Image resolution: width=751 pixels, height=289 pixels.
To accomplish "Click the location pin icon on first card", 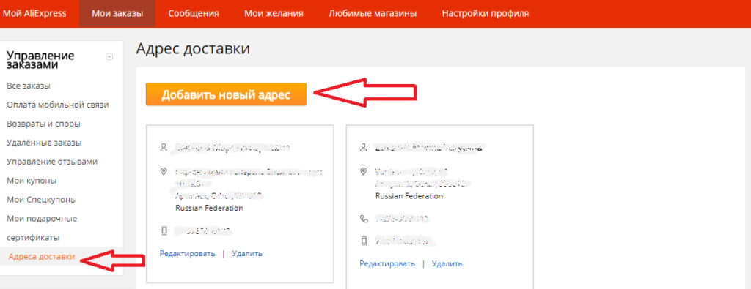I will pyautogui.click(x=164, y=171).
